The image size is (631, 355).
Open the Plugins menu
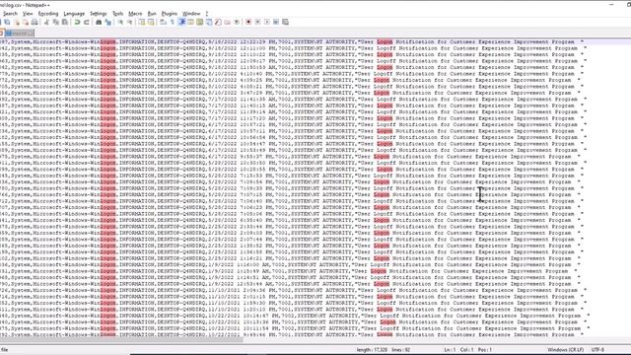[x=169, y=14]
